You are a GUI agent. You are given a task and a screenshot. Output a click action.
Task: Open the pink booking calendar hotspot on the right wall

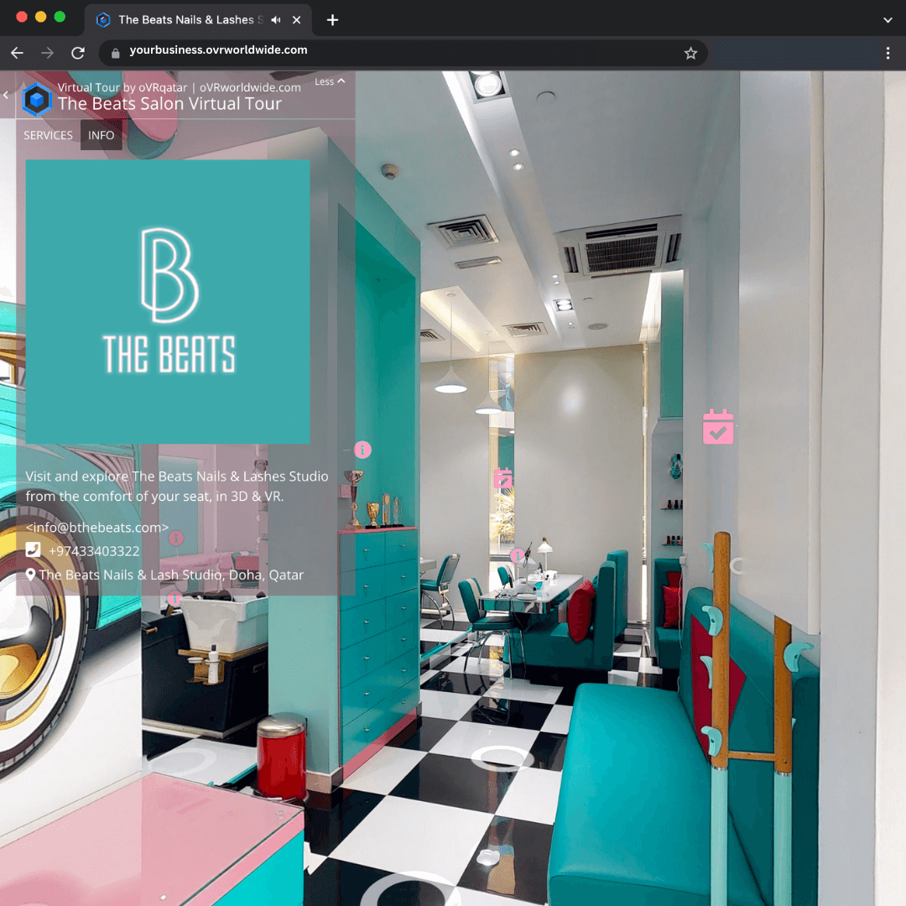(718, 426)
